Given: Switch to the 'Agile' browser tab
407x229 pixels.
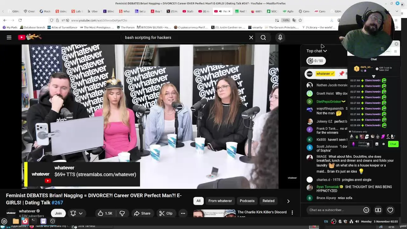Looking at the screenshot, I should tap(288, 11).
